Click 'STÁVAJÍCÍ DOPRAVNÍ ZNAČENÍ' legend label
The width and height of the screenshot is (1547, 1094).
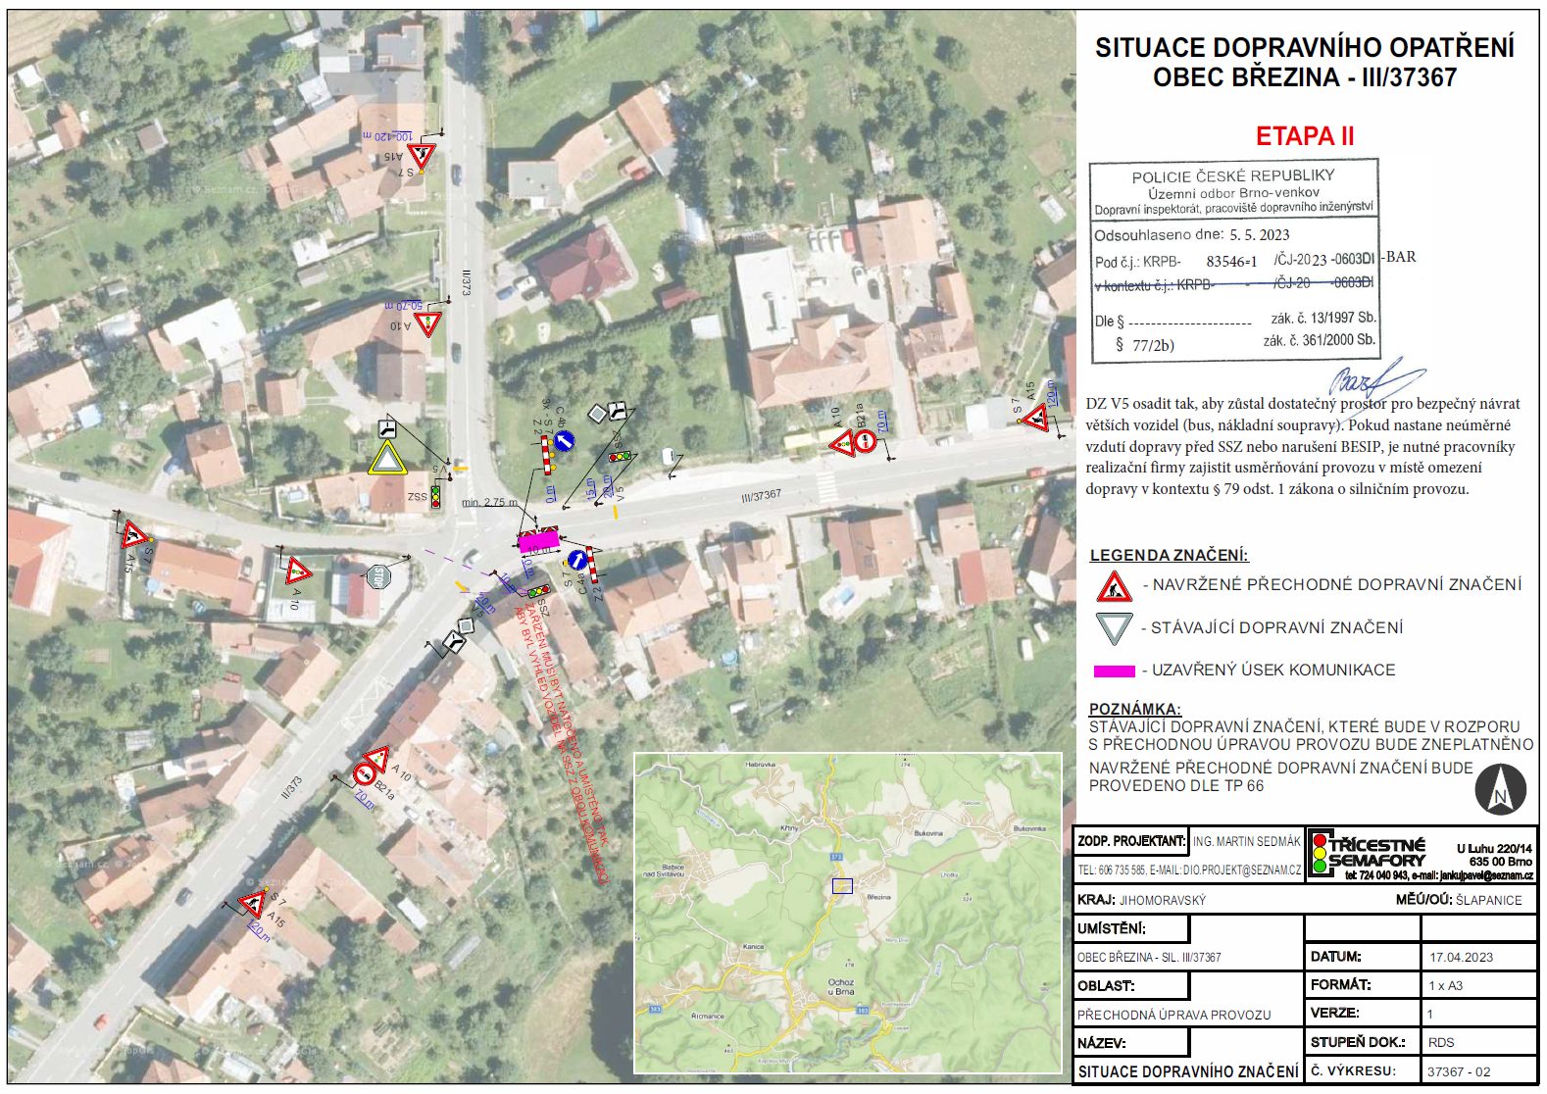(1276, 627)
